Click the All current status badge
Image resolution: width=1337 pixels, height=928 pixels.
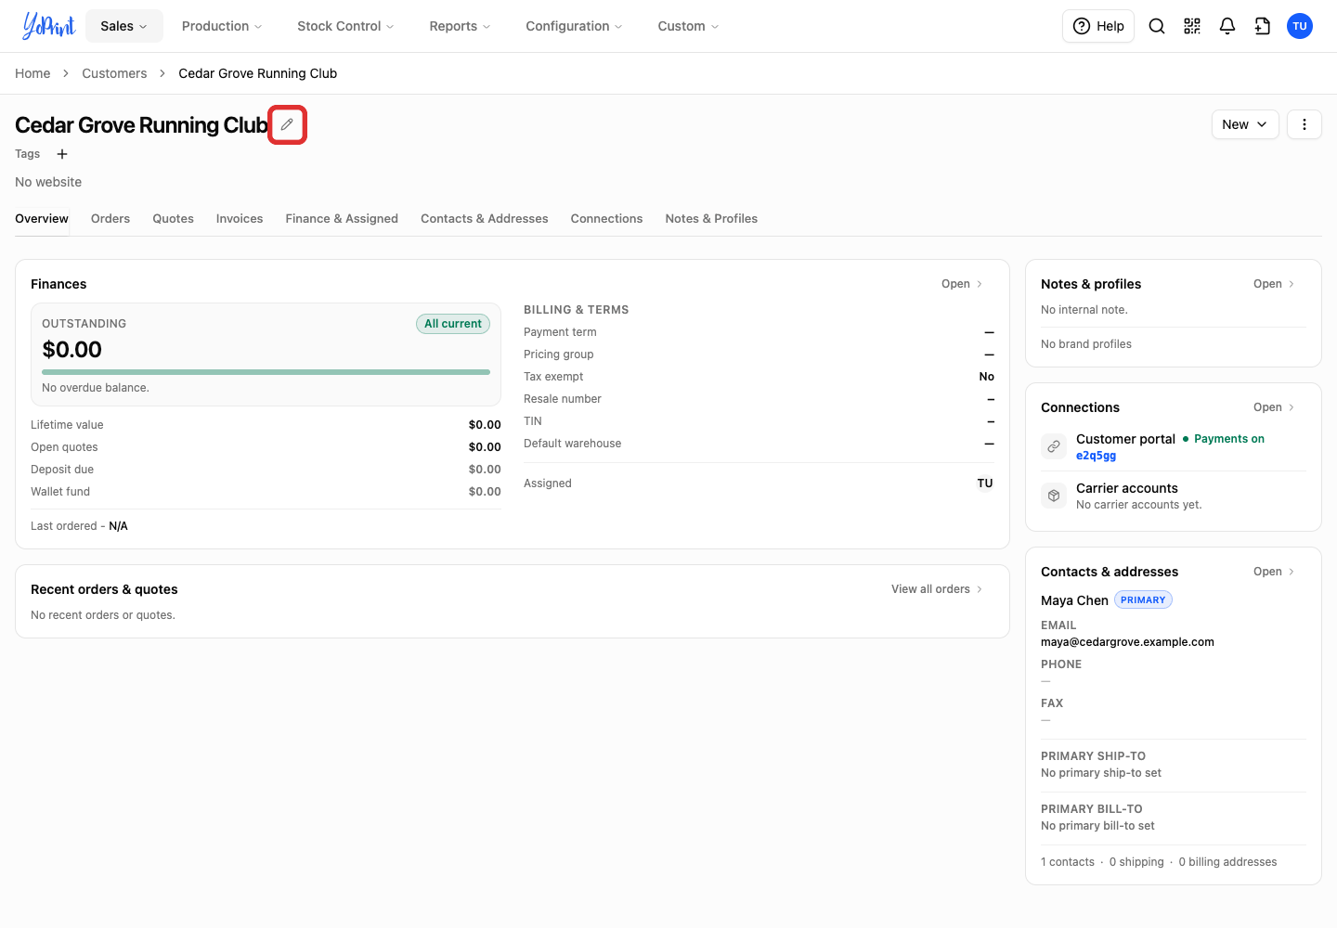pyautogui.click(x=453, y=324)
